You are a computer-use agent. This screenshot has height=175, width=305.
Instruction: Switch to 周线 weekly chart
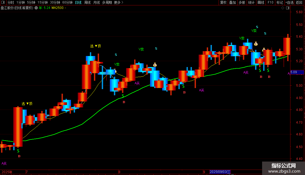(x=87, y=2)
